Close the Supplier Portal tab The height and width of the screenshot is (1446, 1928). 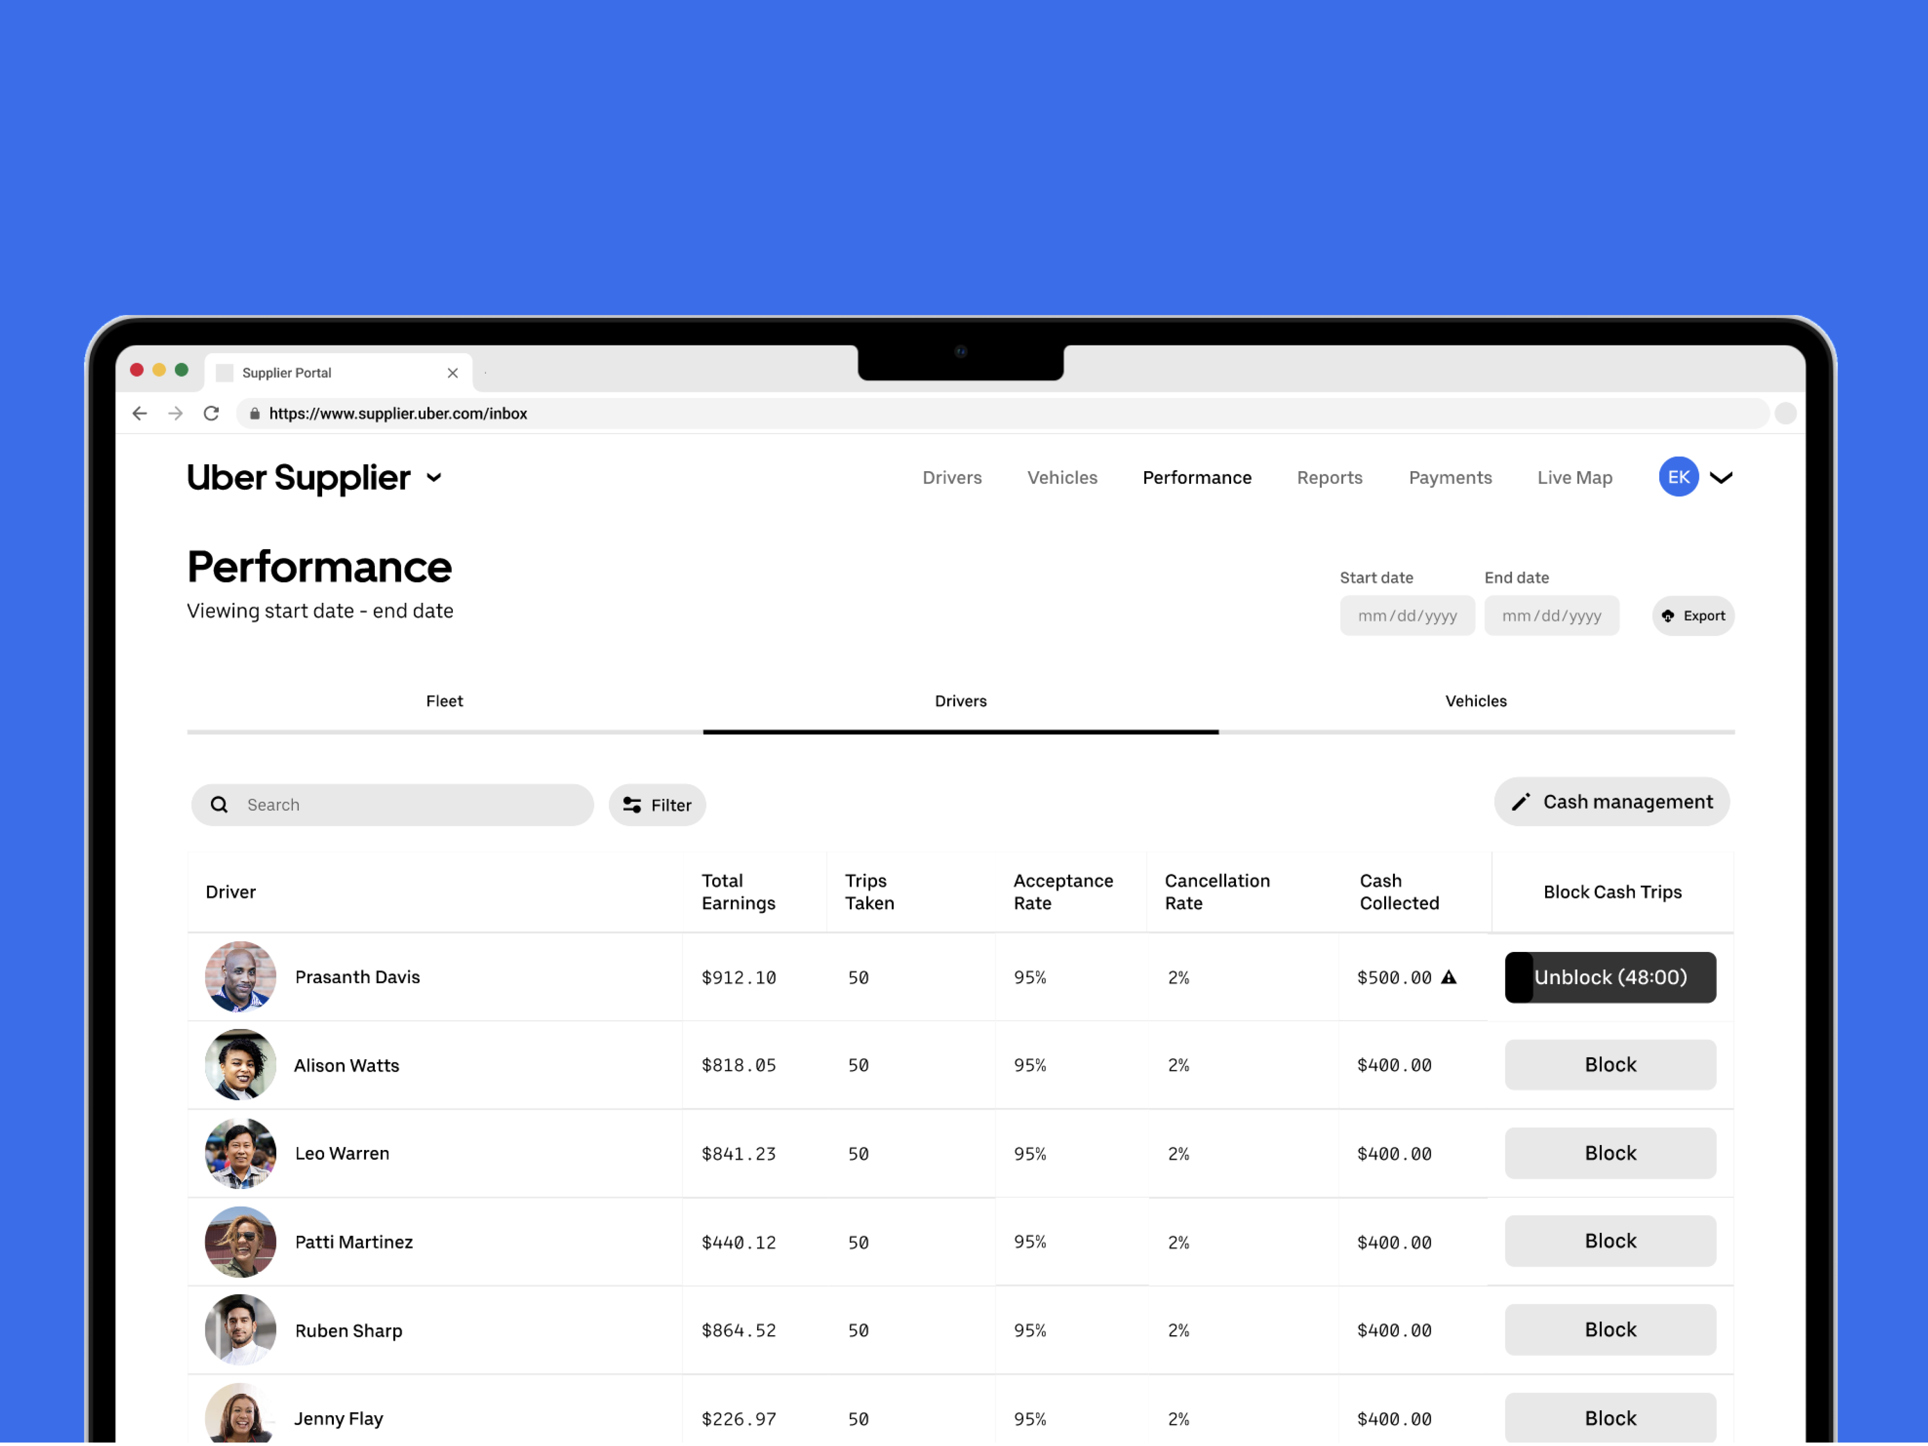(x=453, y=374)
